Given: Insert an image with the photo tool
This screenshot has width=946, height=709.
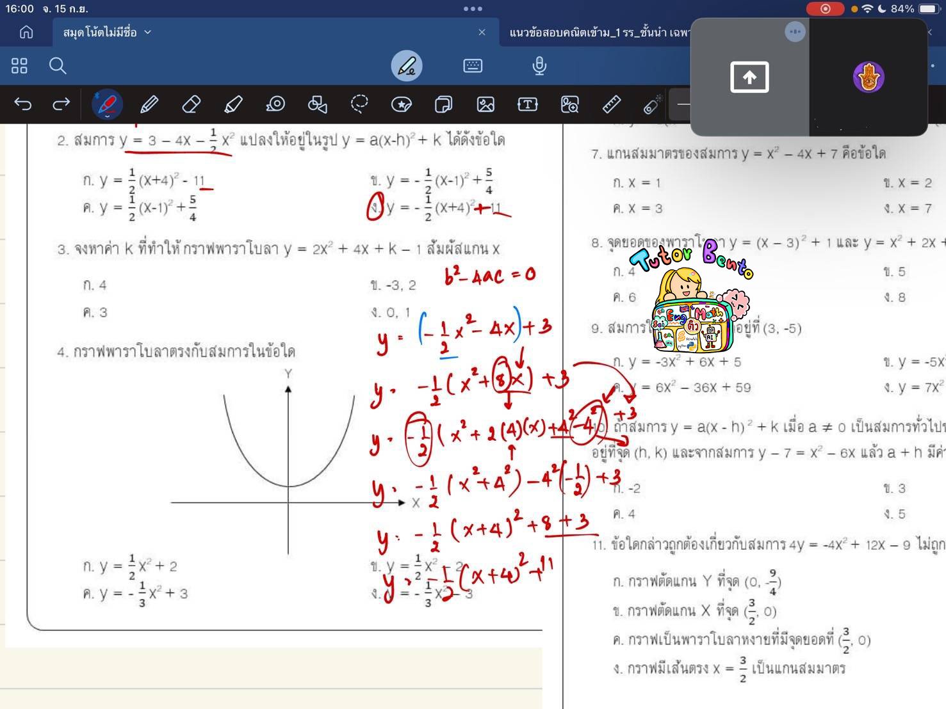Looking at the screenshot, I should tap(485, 104).
